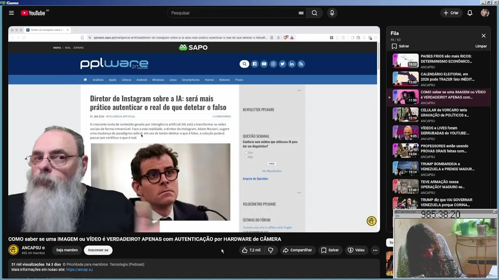Click the Prioridade para membros label
Image resolution: width=499 pixels, height=280 pixels.
pyautogui.click(x=85, y=264)
